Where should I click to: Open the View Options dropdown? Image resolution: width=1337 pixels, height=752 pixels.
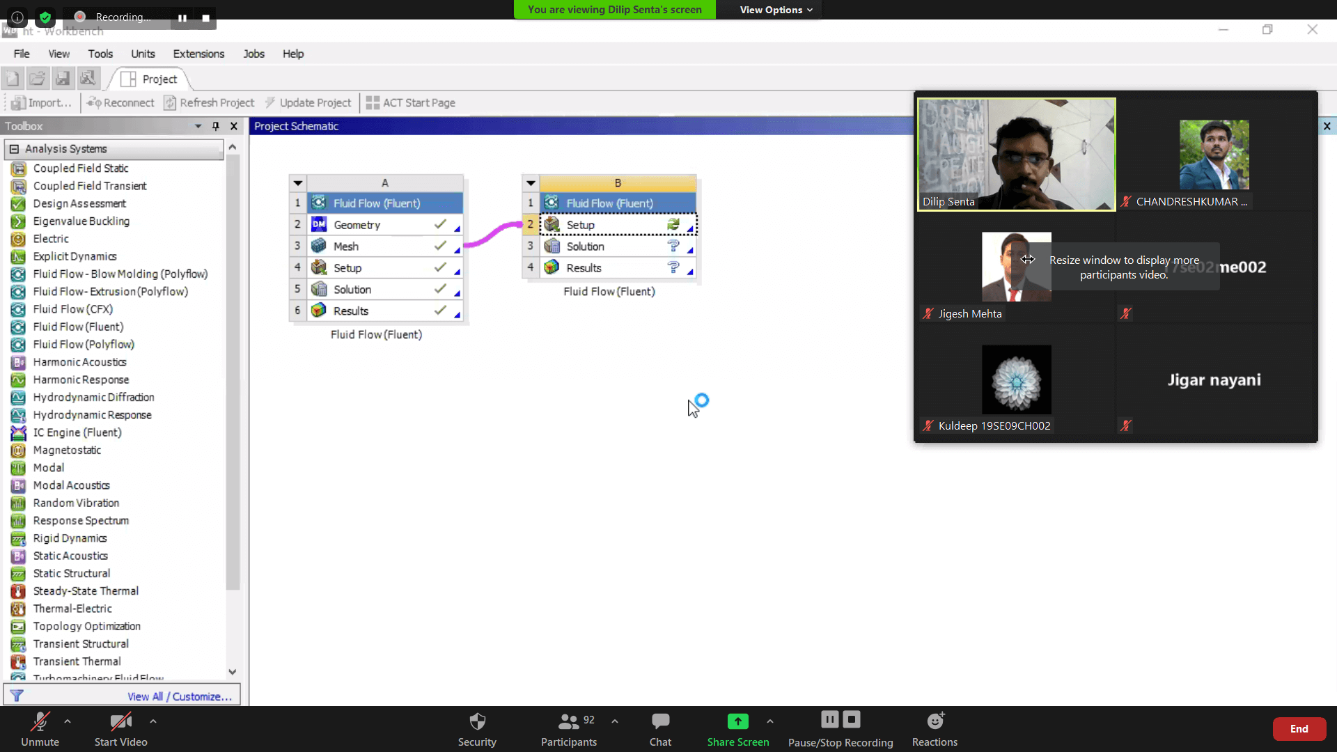tap(776, 10)
